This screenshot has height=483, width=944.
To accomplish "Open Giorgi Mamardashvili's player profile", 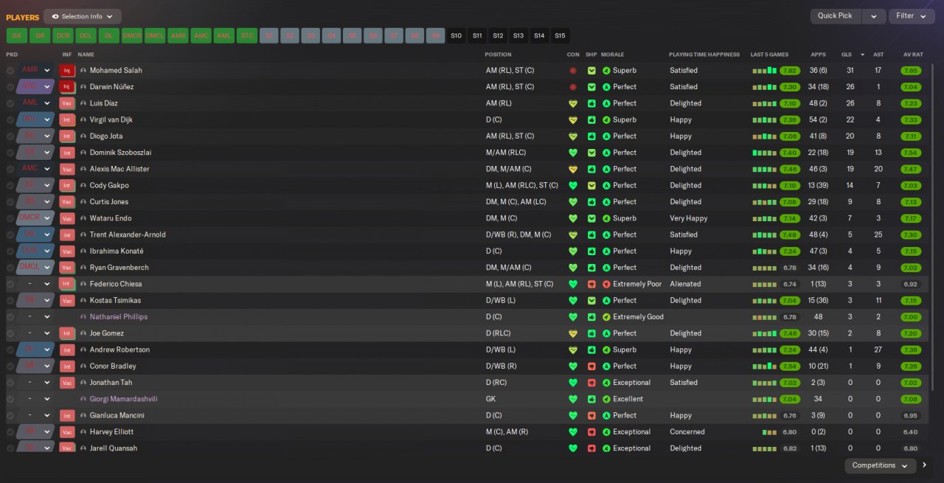I will [x=123, y=399].
